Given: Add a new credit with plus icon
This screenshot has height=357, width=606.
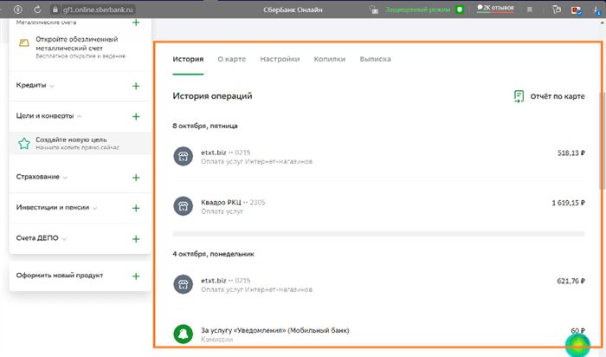Looking at the screenshot, I should click(136, 86).
